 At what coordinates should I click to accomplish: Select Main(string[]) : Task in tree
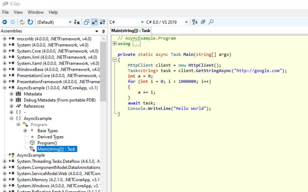point(57,149)
